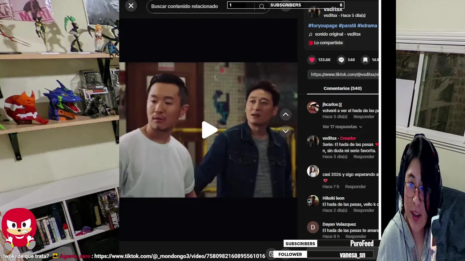Screen dimensions: 465x261
Task: Open Dayan Velazquez's 'D' avatar
Action: (313, 227)
